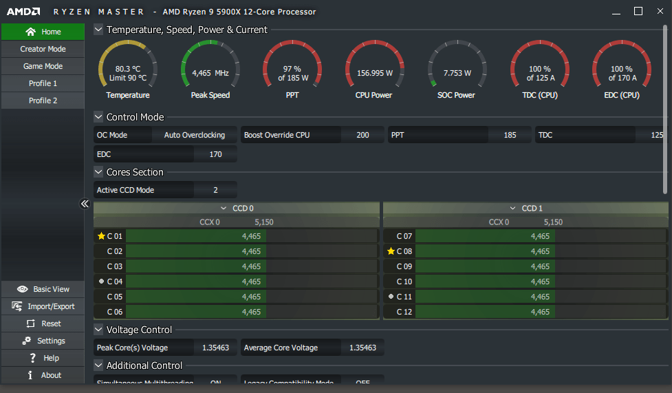
Task: Click the gray dot next to C 04
Action: pyautogui.click(x=101, y=282)
